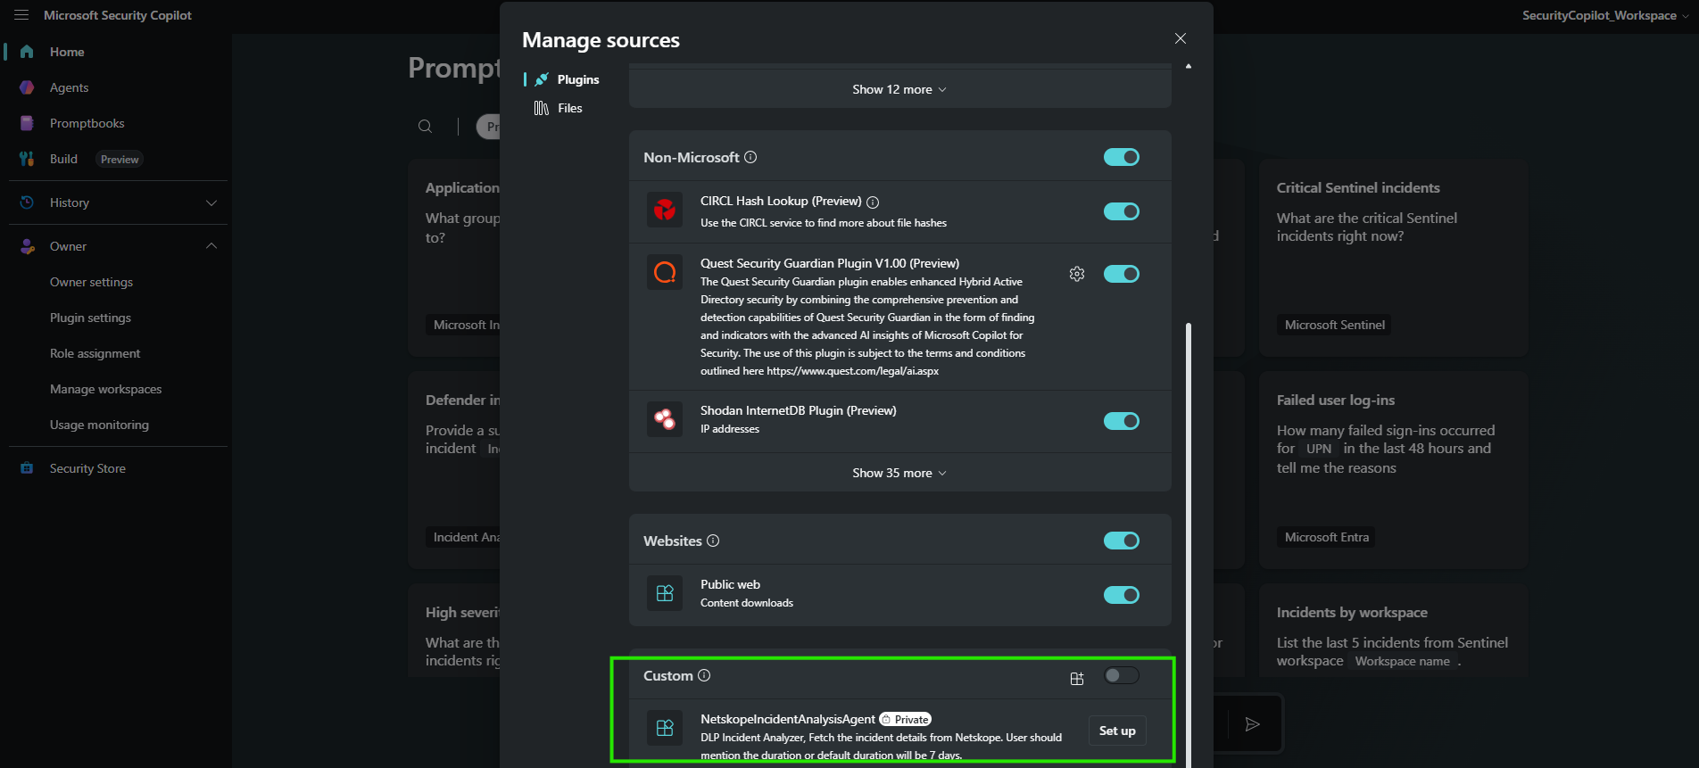The height and width of the screenshot is (768, 1699).
Task: Click the NetskopeIncidentAnalysisAgent plugin icon
Action: point(665,728)
